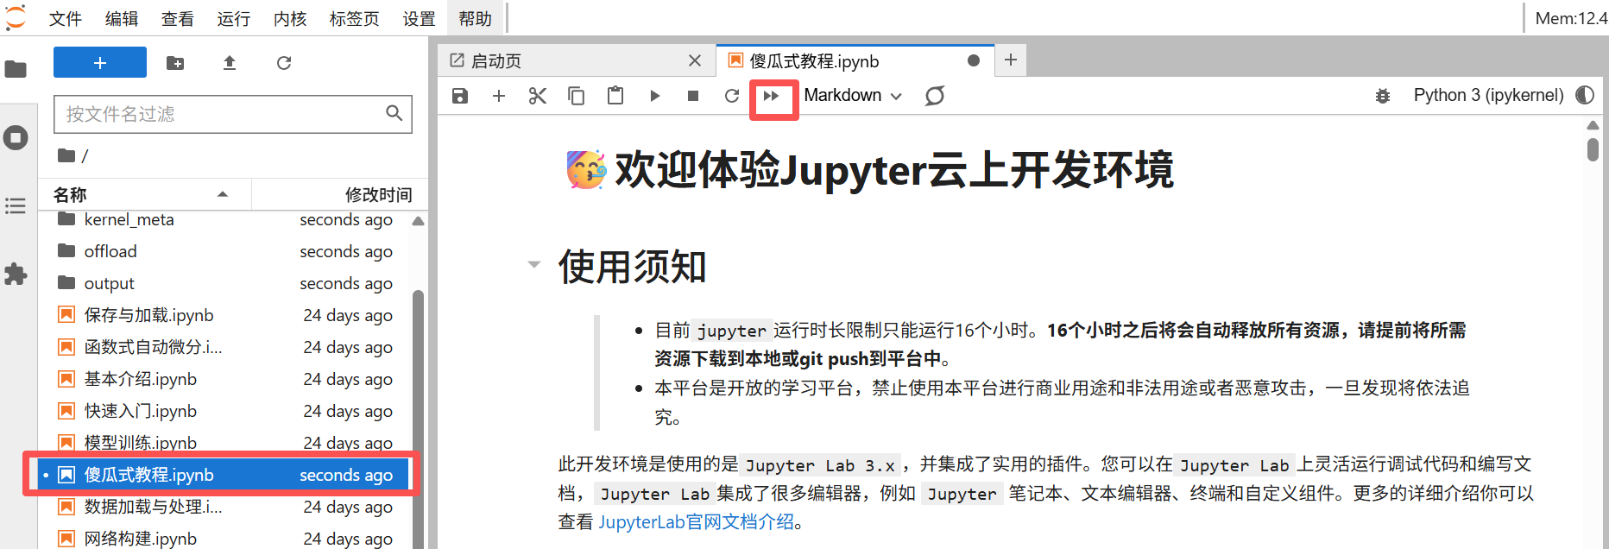Open the 文件 menu
The height and width of the screenshot is (549, 1609).
[x=66, y=18]
